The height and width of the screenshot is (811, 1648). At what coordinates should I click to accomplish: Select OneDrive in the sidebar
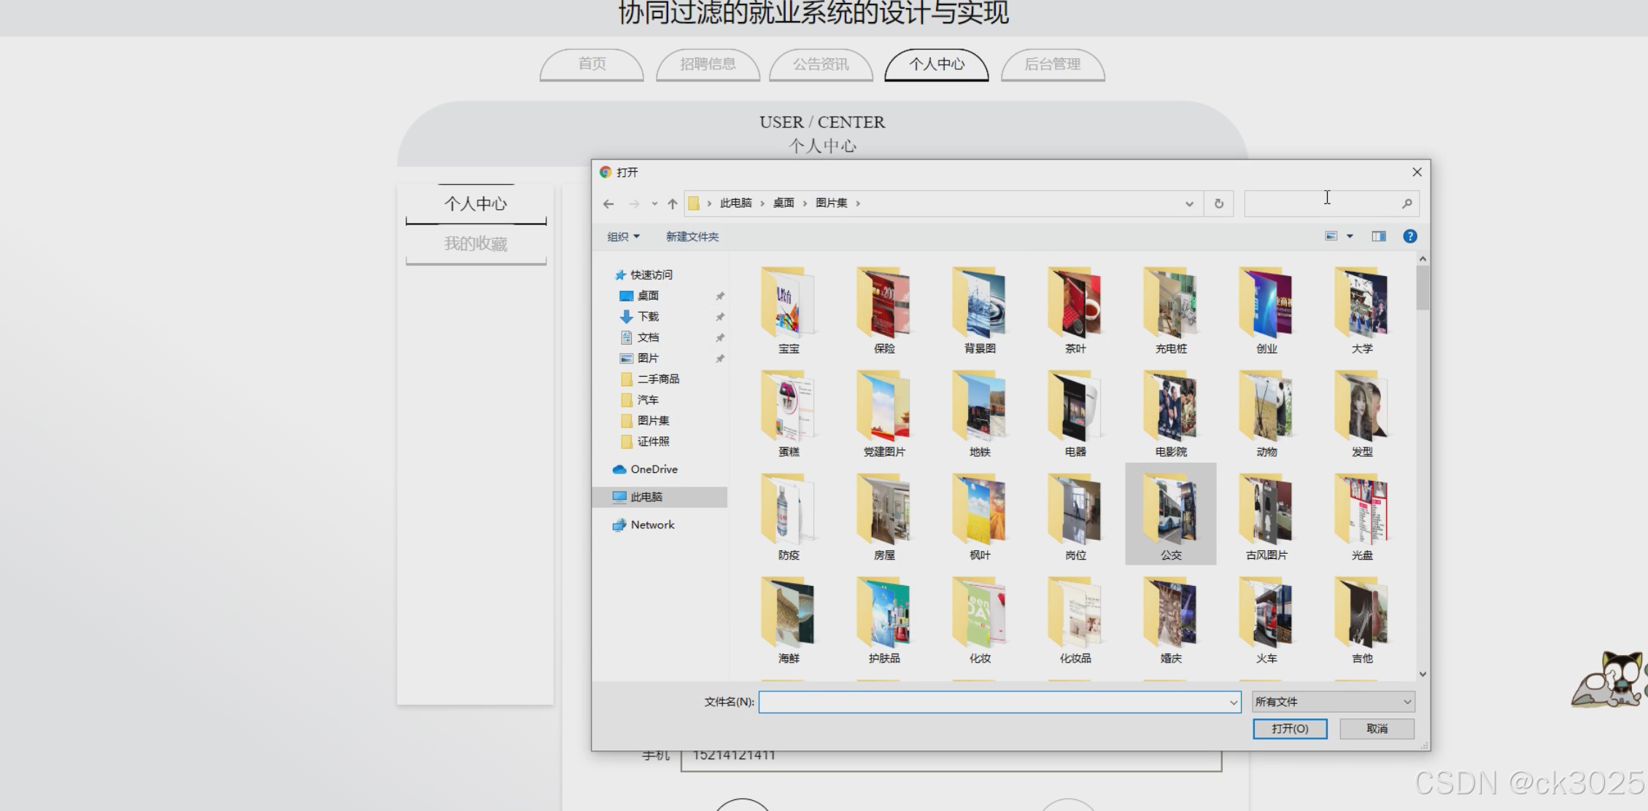tap(653, 469)
